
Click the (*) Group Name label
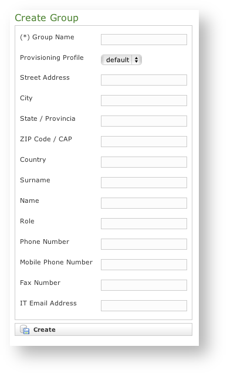(47, 37)
